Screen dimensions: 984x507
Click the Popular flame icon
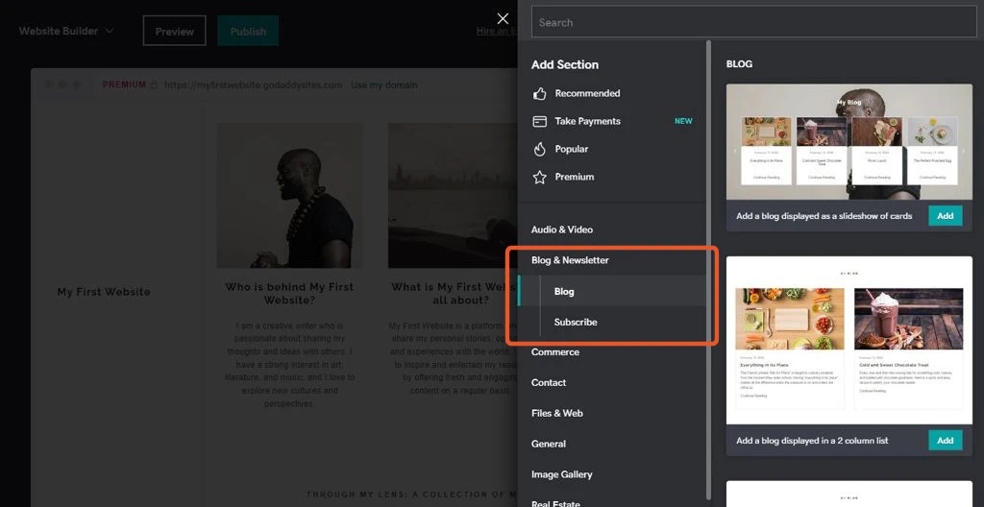(540, 149)
